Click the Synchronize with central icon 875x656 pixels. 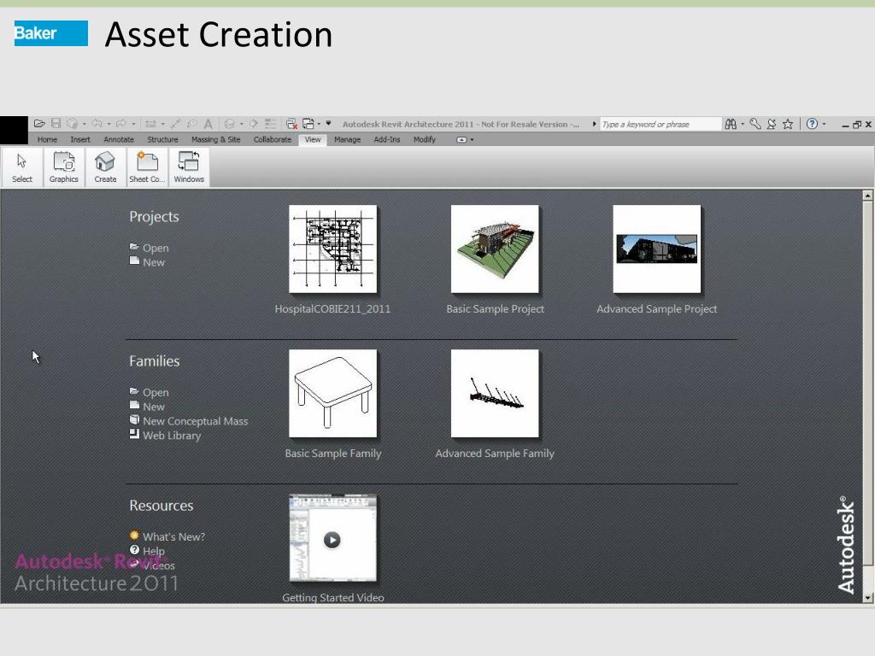coord(72,124)
